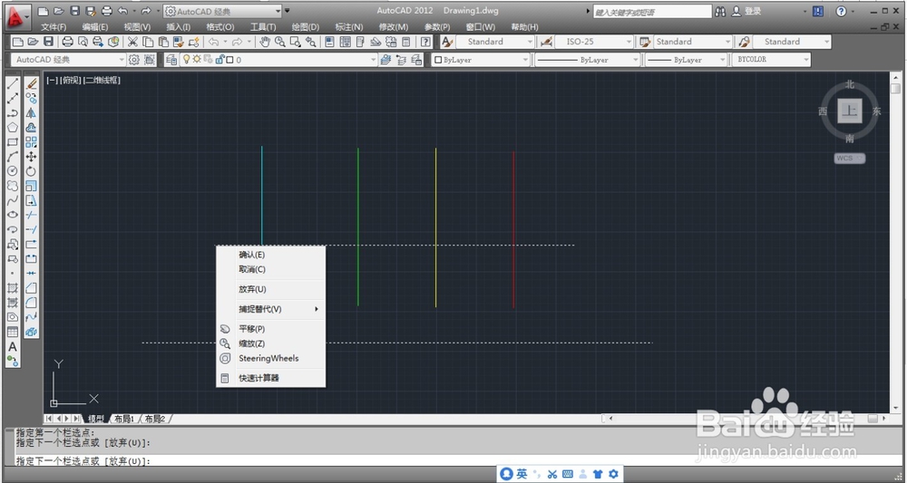Click the [俯视] view viewport label
Screen dimensions: 907x483
(71, 81)
